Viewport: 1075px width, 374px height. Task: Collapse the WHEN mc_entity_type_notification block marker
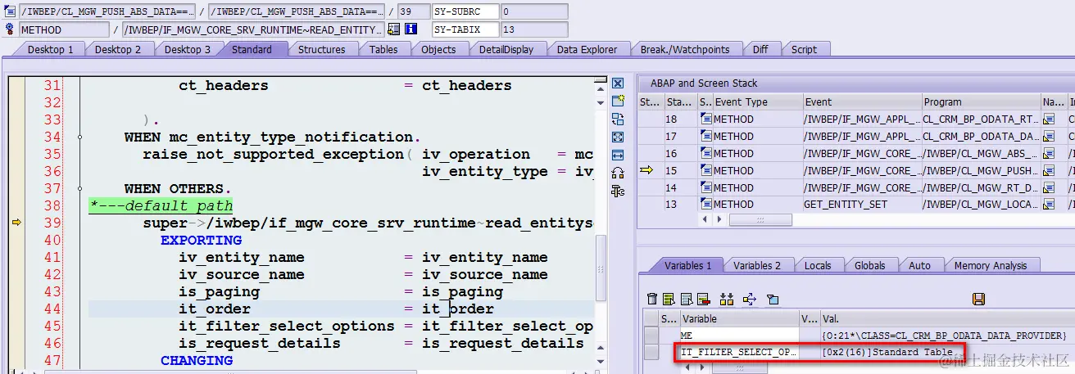[80, 137]
